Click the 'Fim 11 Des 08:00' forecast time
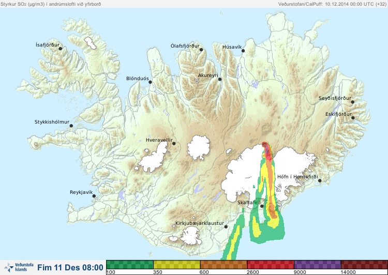 click(x=70, y=267)
